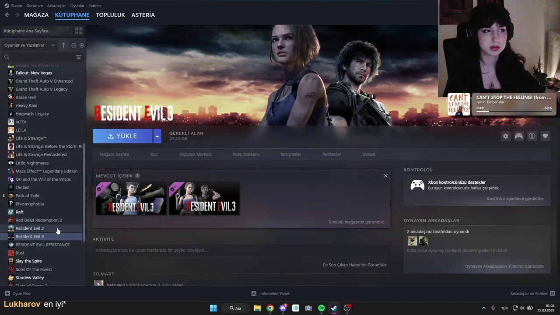Screen dimensions: 560x315
Task: Click Tümünü mağazada görüntüle
Action: [356, 222]
